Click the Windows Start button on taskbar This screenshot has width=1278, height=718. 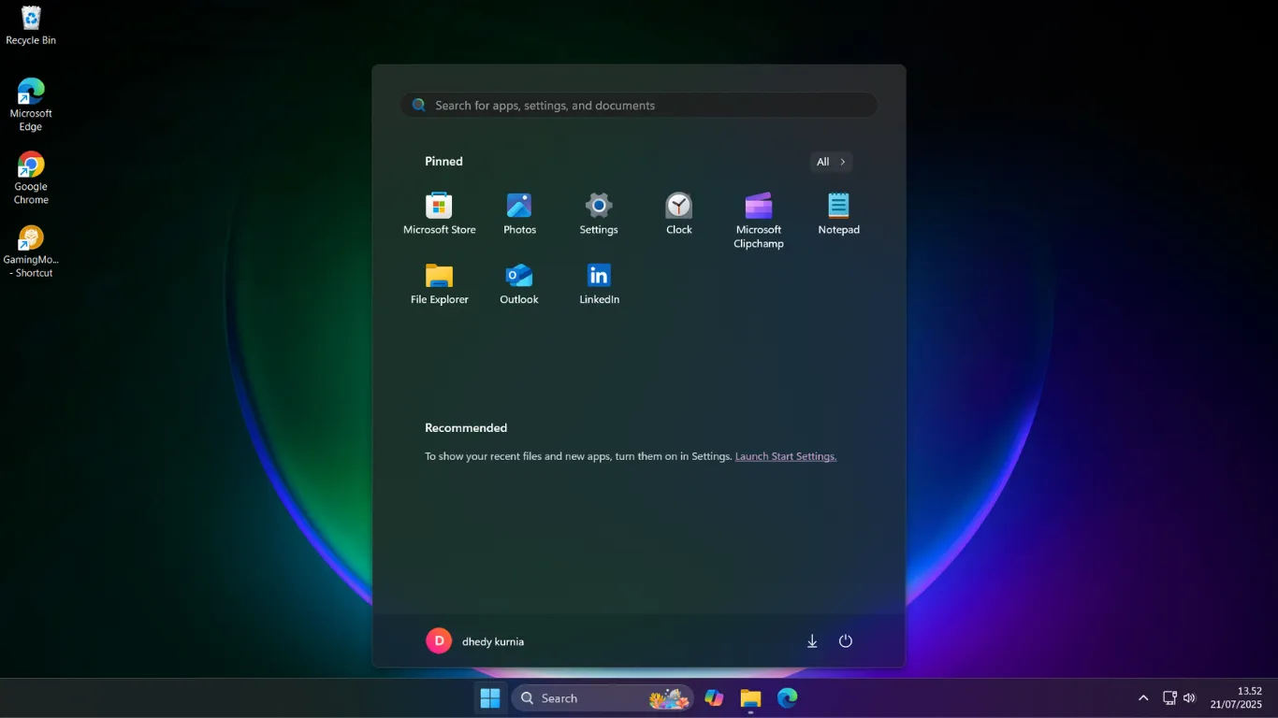pyautogui.click(x=490, y=697)
